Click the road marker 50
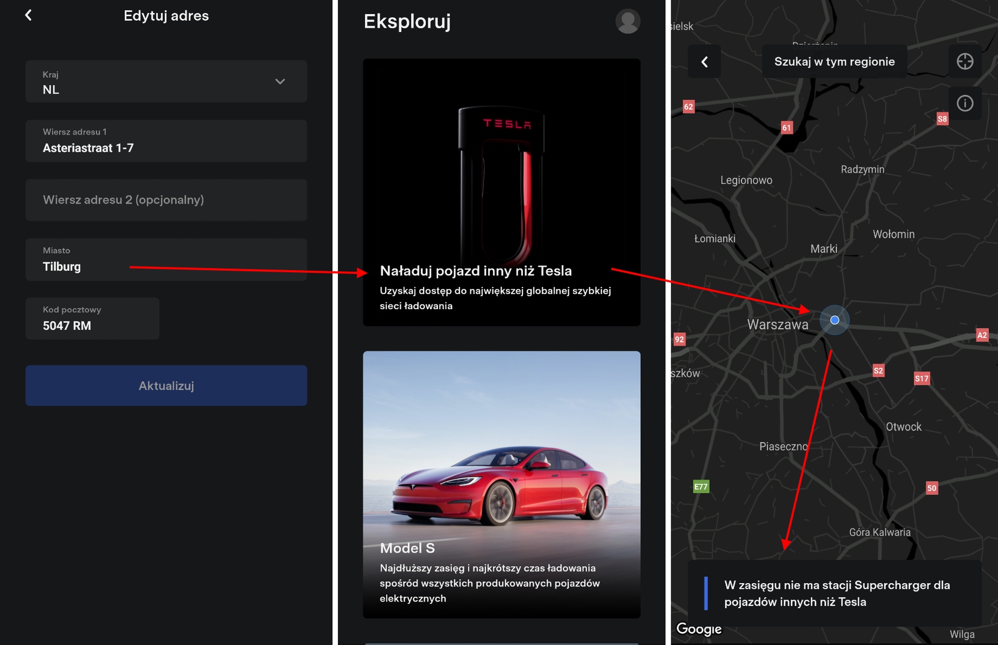This screenshot has width=998, height=645. click(931, 488)
